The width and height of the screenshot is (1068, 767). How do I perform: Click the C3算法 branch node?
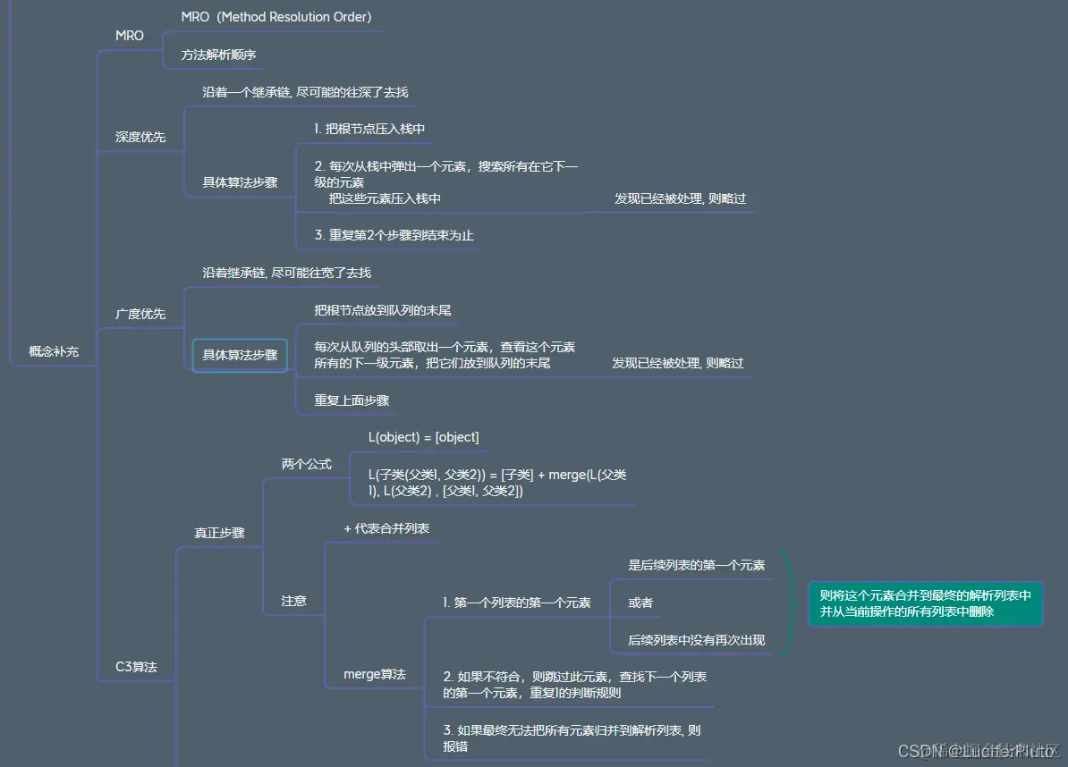pos(135,666)
